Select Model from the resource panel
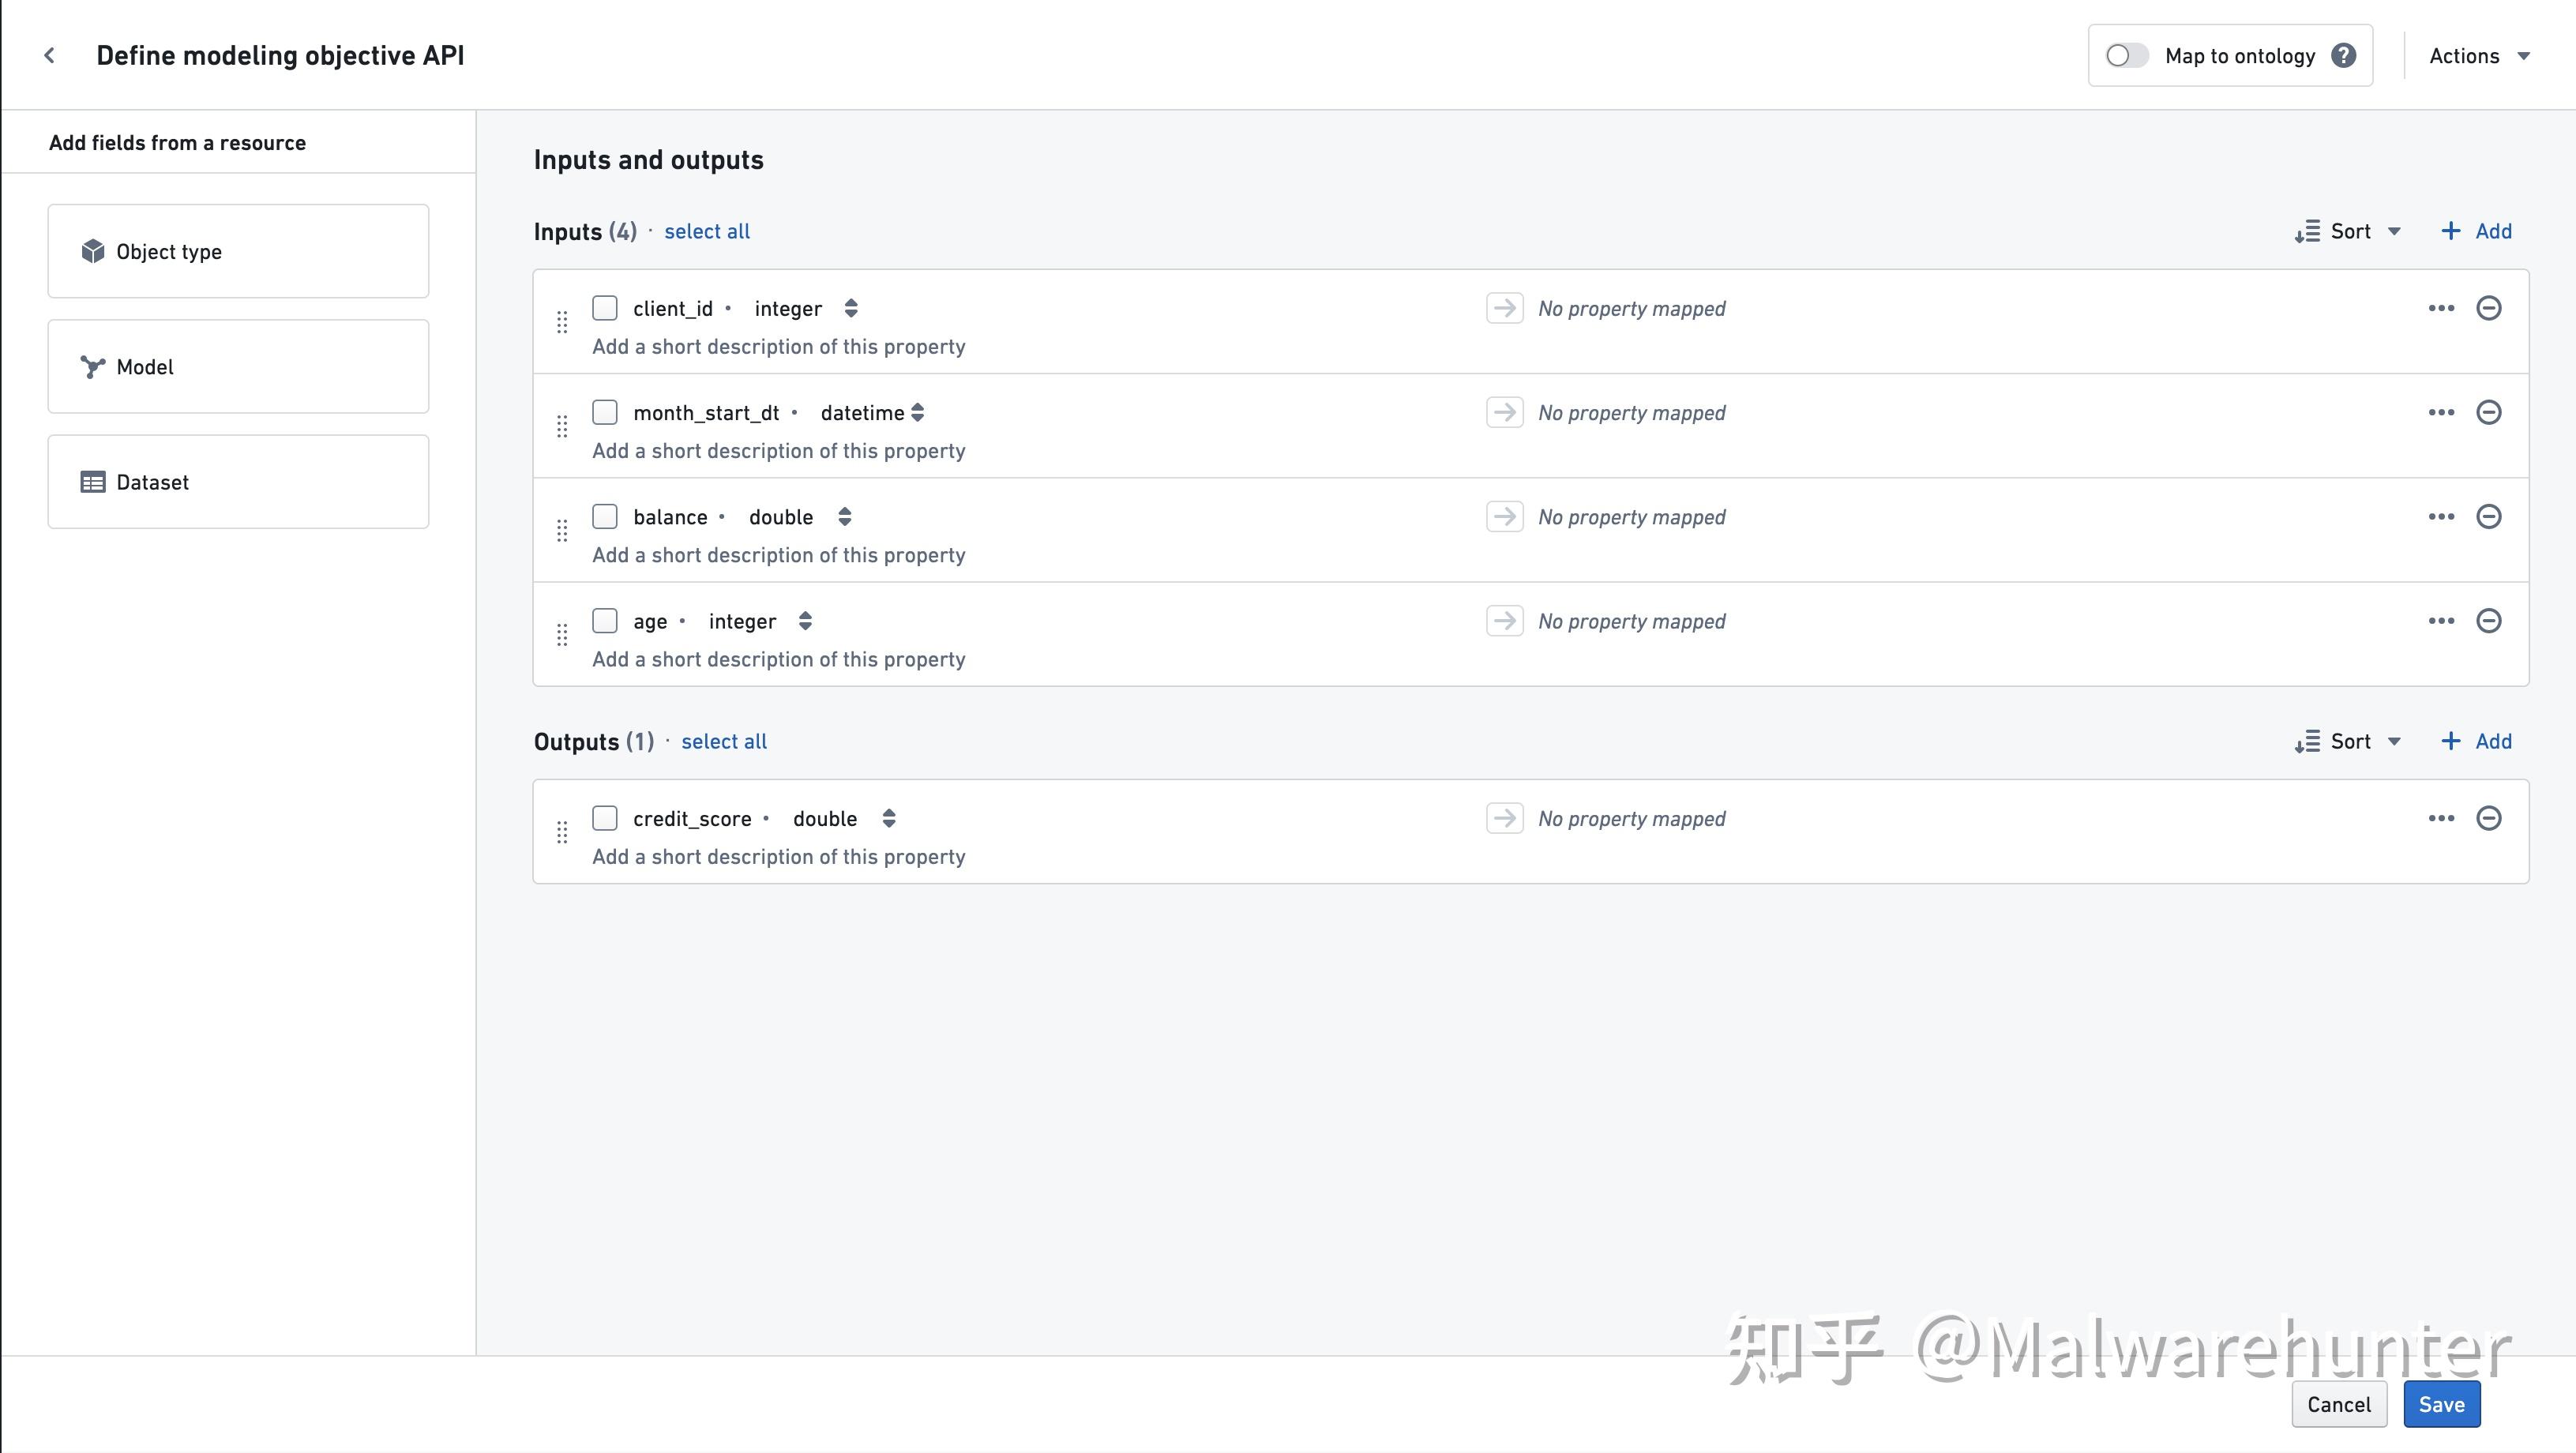2576x1453 pixels. (x=238, y=366)
